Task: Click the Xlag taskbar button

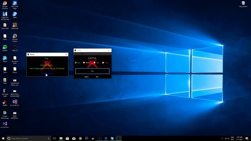Action: [118, 138]
